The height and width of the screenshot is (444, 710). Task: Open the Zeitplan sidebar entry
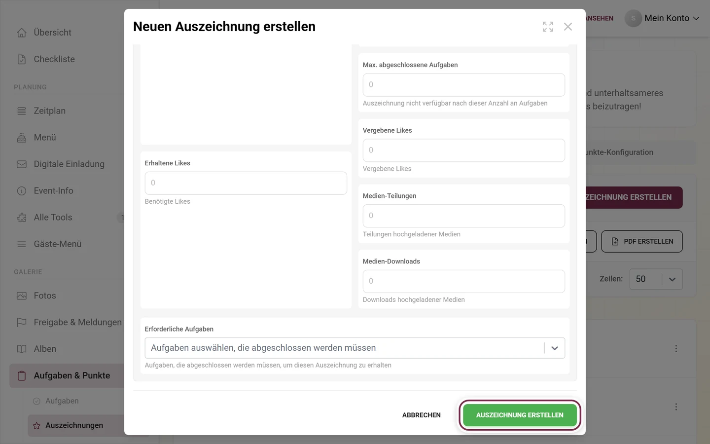click(50, 111)
